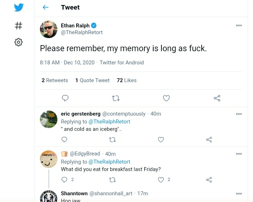
Task: Reply to the EdgyBread breakfast tweet
Action: click(x=64, y=180)
